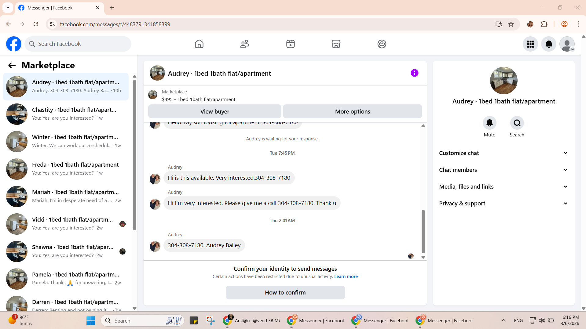Open the Groups icon in navigation
This screenshot has height=329, width=586.
[382, 44]
